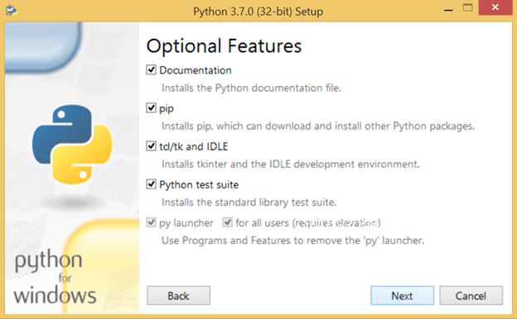517x319 pixels.
Task: Uncheck the Documentation checkbox
Action: 151,69
